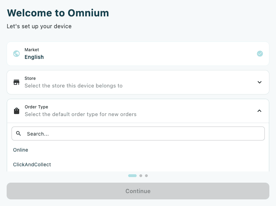
Task: Click the globe icon in Market card
Action: [x=16, y=54]
